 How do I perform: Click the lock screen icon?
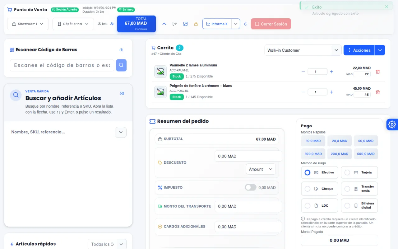click(x=196, y=24)
